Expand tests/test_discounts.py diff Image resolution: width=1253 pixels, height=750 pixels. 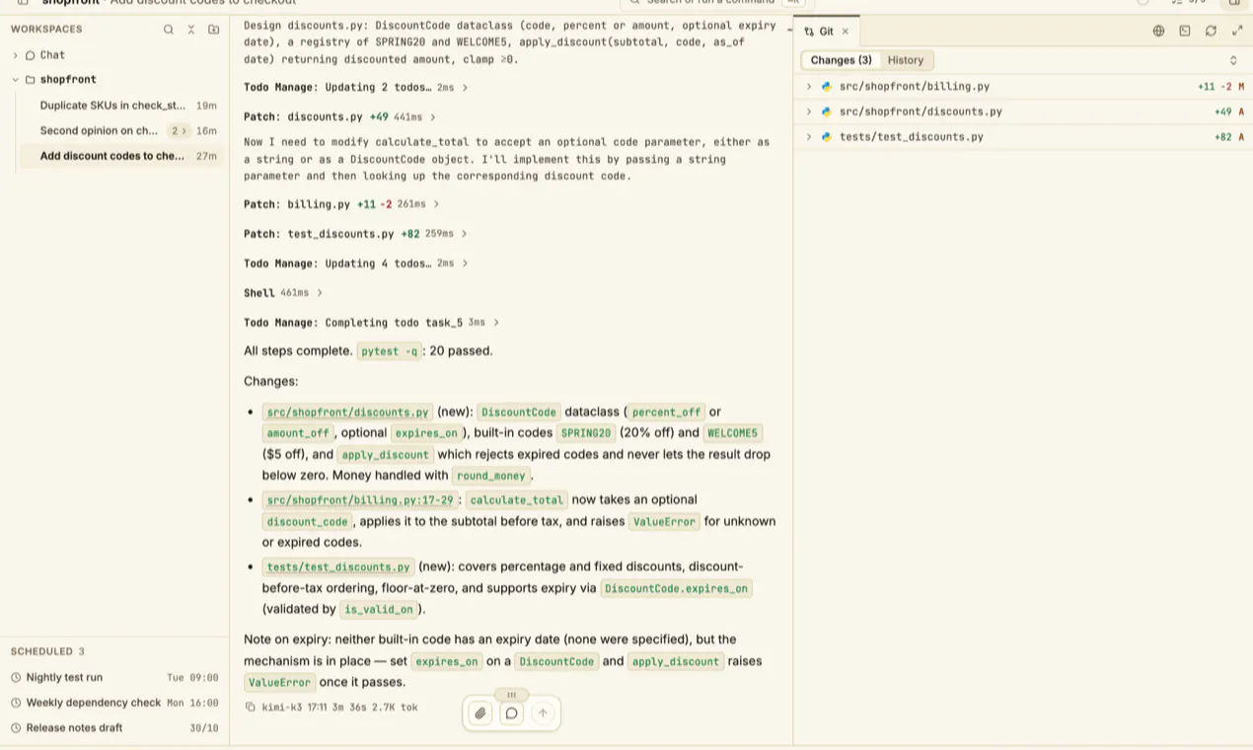(x=809, y=137)
